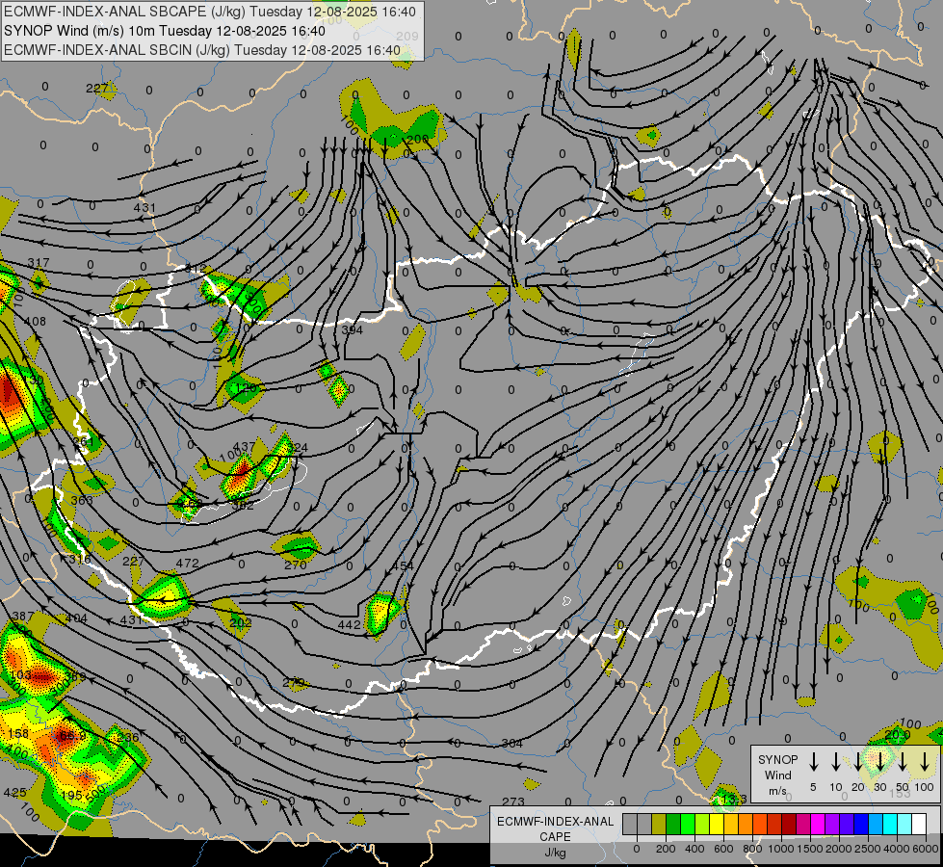Screen dimensions: 943x867
Task: Click the map value 317
Action: coord(39,262)
